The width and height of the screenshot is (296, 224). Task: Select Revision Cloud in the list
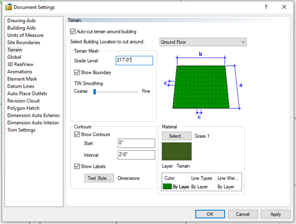(23, 100)
